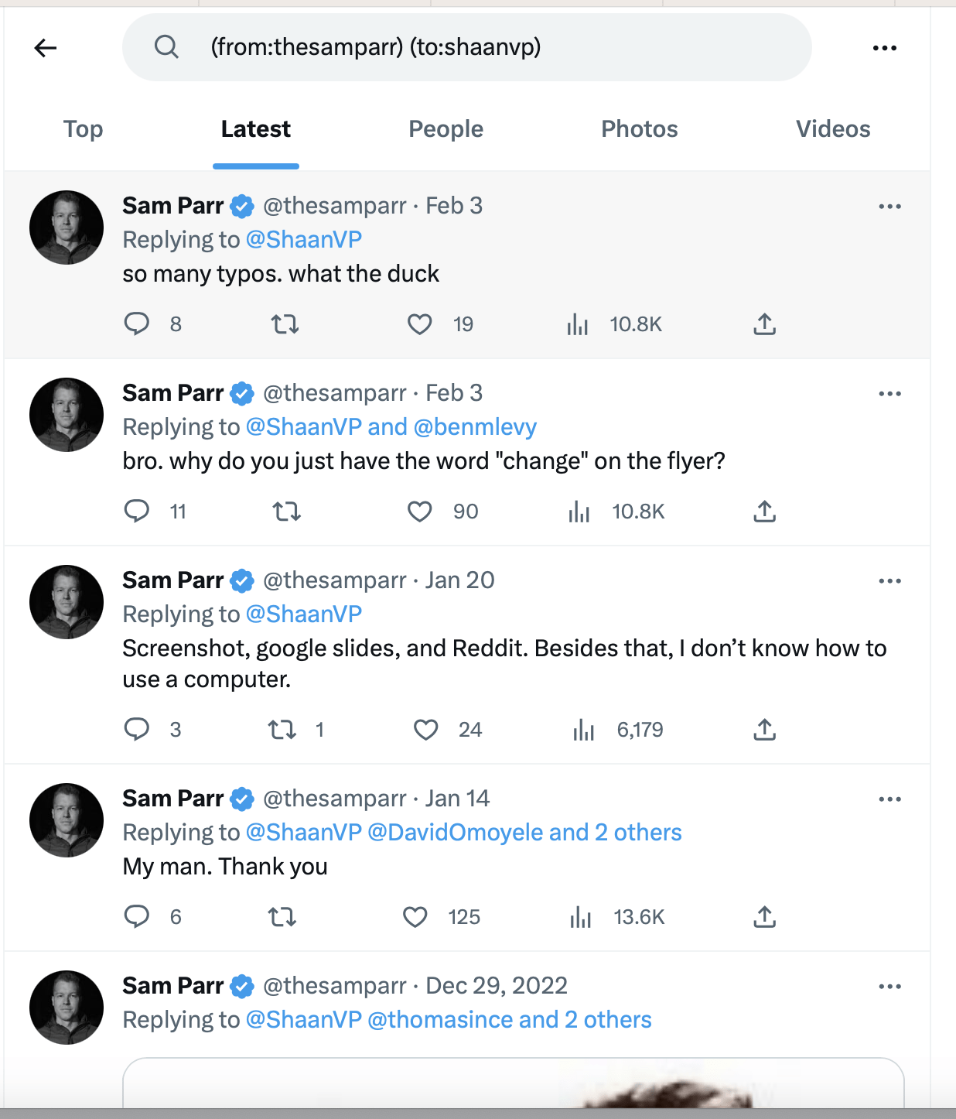Viewport: 956px width, 1119px height.
Task: Share the "so many typos" tweet
Action: click(x=764, y=323)
